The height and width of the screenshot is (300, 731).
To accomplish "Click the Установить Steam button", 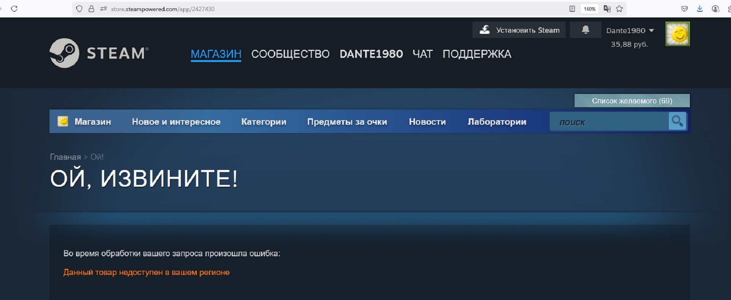I will coord(519,30).
